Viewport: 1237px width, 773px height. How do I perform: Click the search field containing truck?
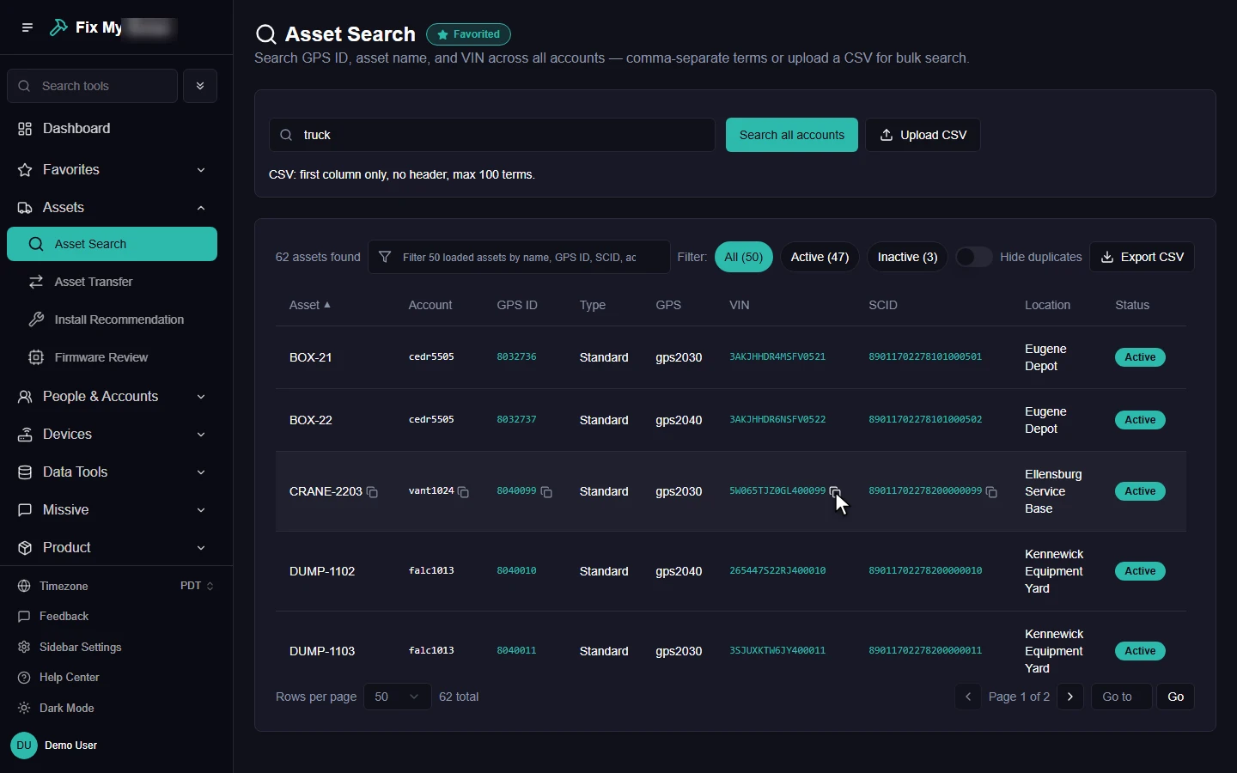[x=492, y=135]
